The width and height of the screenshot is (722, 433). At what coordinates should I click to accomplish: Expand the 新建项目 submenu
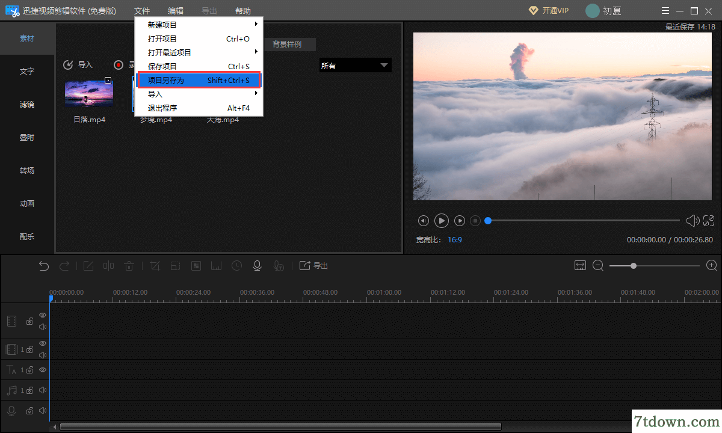click(x=199, y=25)
